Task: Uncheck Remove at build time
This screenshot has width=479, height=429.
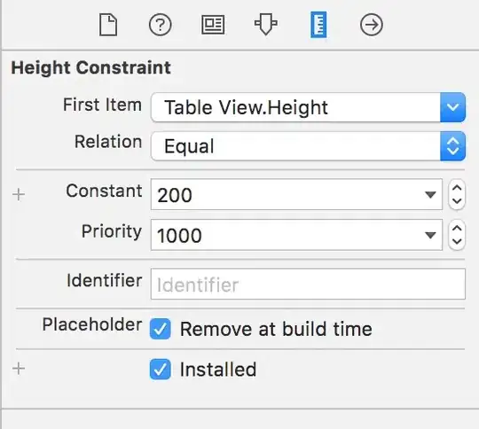Action: (x=160, y=329)
